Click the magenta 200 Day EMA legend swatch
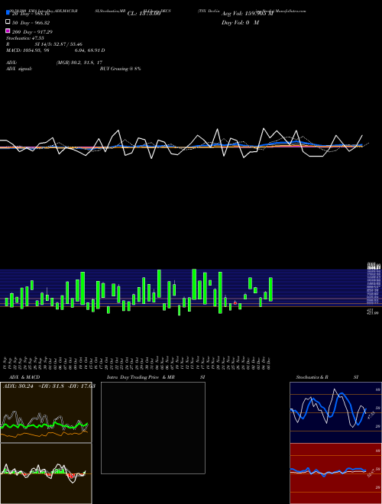This screenshot has width=382, height=504. [x=8, y=31]
